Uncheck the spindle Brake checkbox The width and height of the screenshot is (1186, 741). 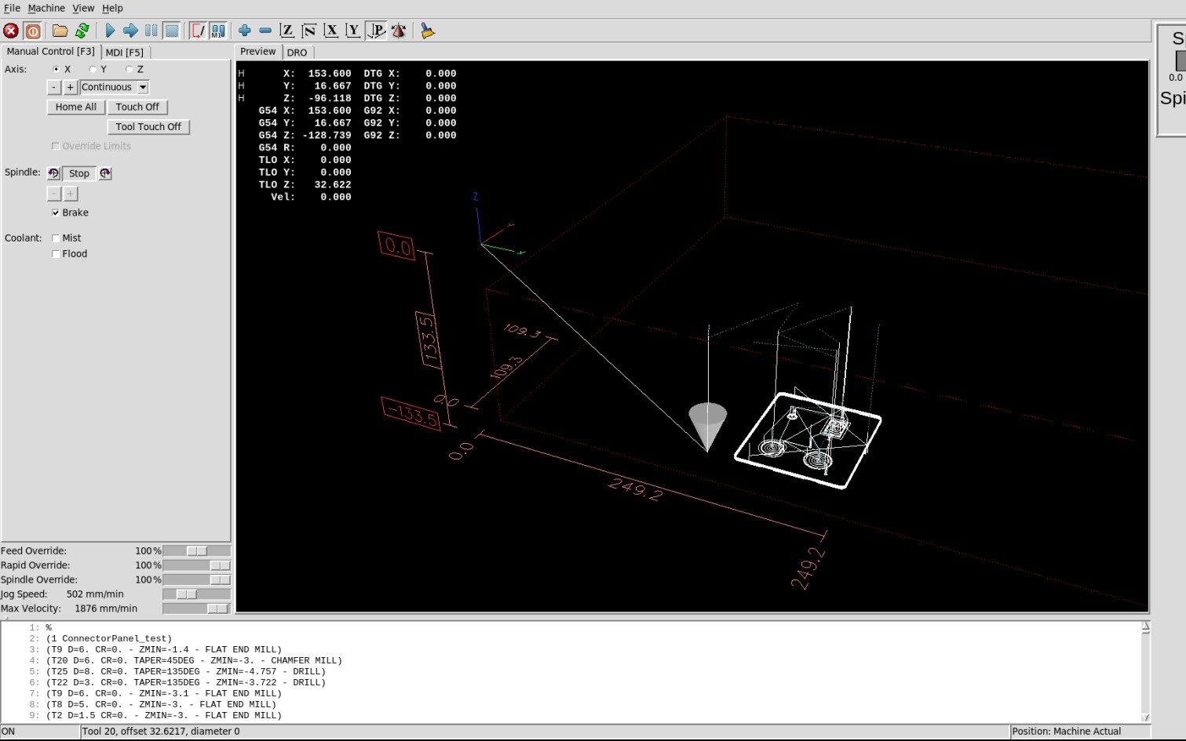(56, 212)
